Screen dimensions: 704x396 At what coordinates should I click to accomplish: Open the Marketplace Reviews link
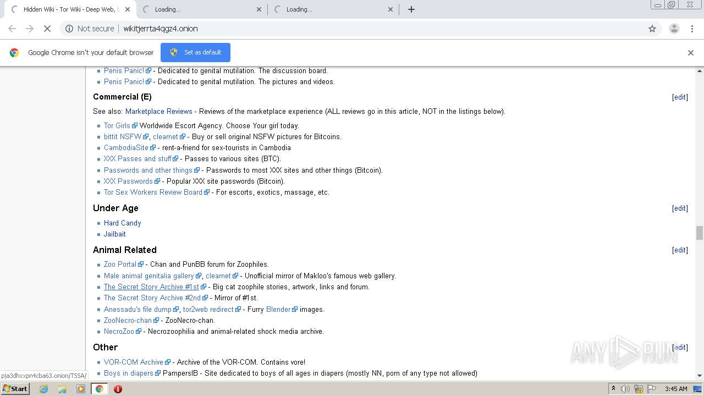tap(159, 111)
